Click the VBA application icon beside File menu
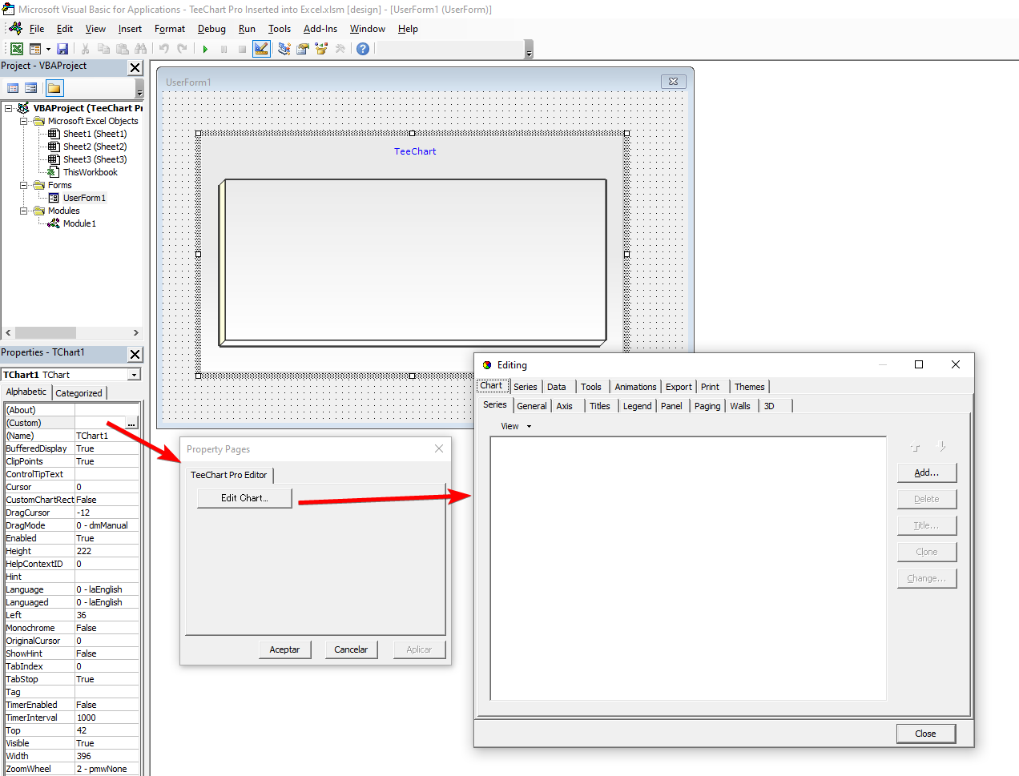Viewport: 1019px width, 776px height. coord(15,29)
